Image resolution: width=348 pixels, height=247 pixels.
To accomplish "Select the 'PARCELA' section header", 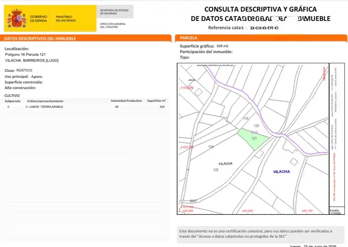I will point(189,38).
